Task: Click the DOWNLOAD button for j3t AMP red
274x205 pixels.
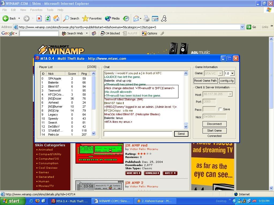Action: (152, 173)
